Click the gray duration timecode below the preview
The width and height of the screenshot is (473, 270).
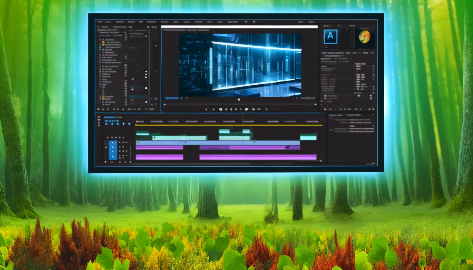click(308, 98)
